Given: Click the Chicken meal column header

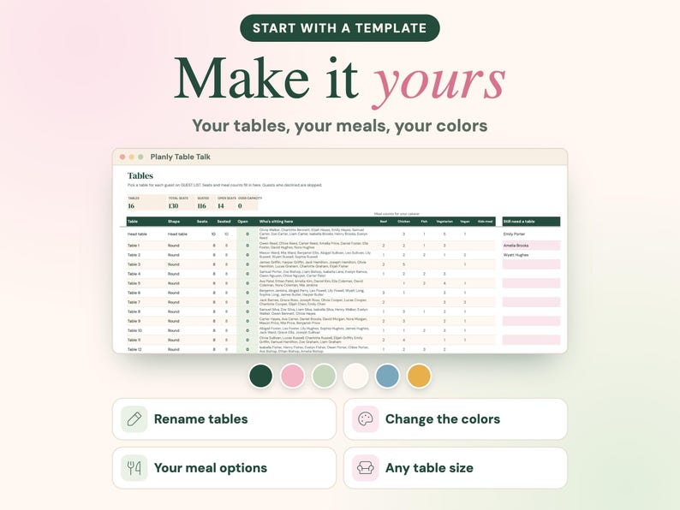Looking at the screenshot, I should click(403, 222).
